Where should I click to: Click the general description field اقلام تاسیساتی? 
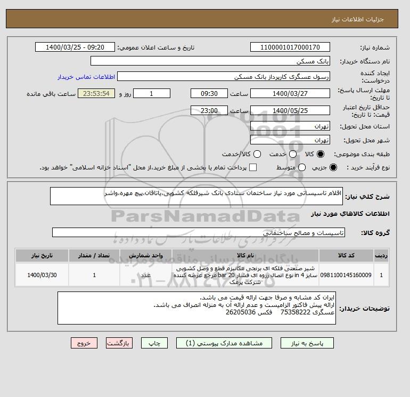196,196
